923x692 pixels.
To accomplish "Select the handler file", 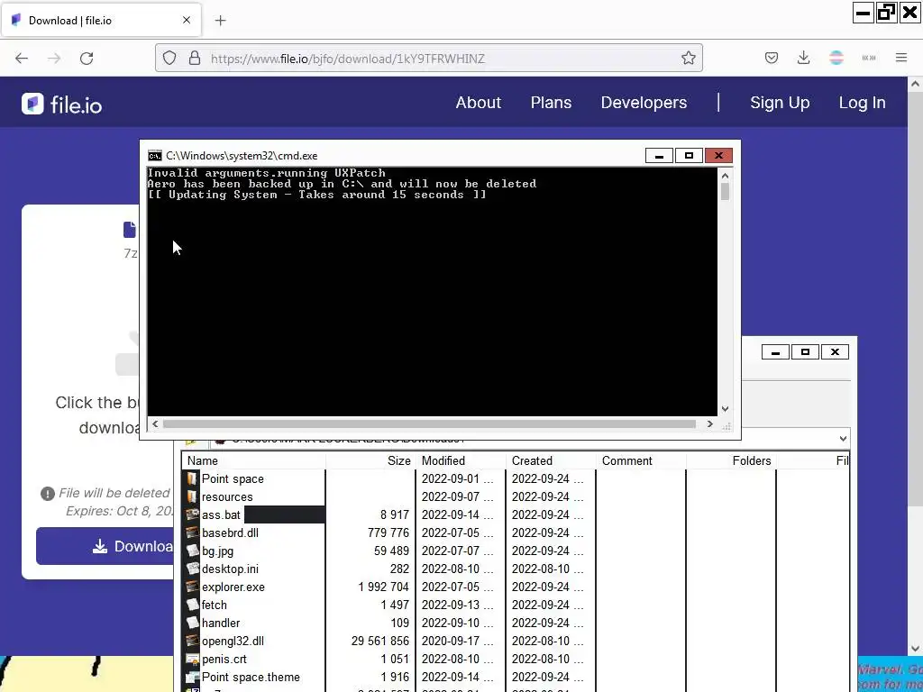I will click(220, 624).
